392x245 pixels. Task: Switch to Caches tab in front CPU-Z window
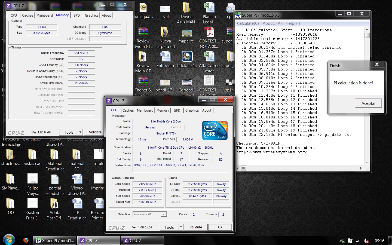click(x=128, y=110)
